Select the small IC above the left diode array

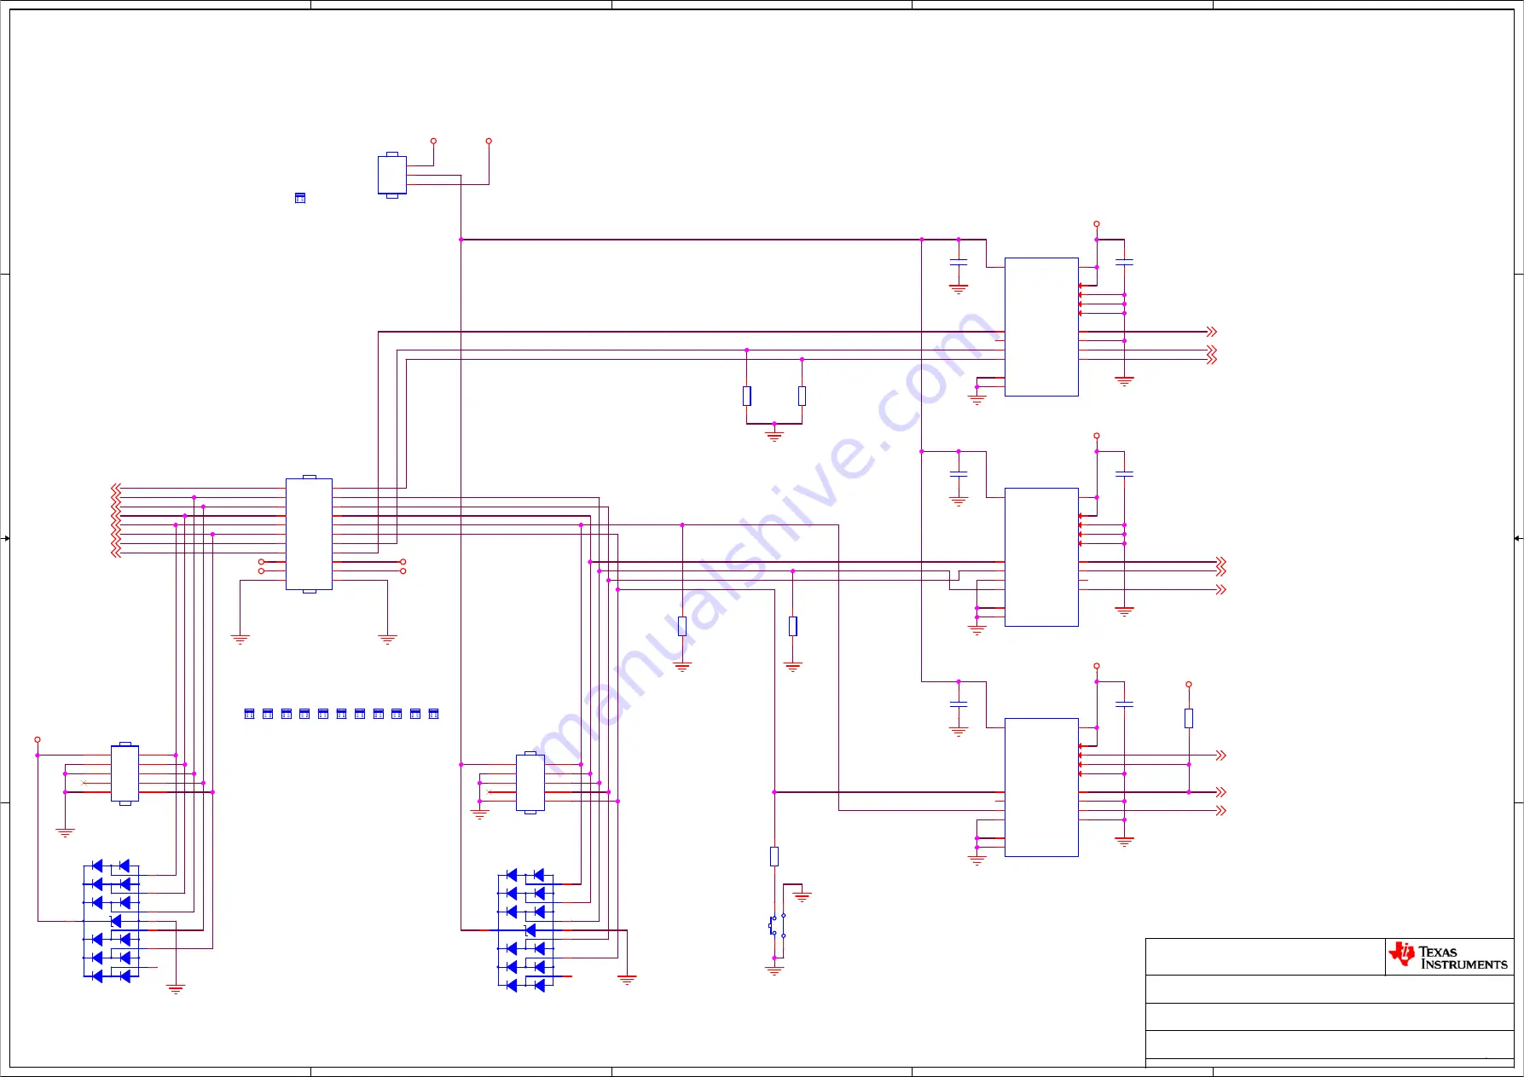pyautogui.click(x=125, y=773)
